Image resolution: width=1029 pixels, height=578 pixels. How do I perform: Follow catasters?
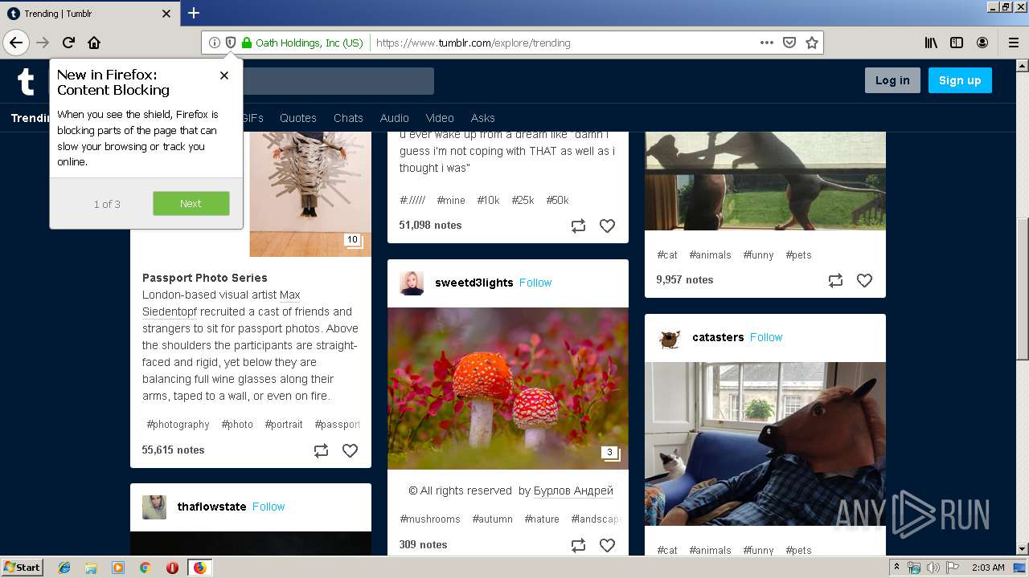(766, 337)
